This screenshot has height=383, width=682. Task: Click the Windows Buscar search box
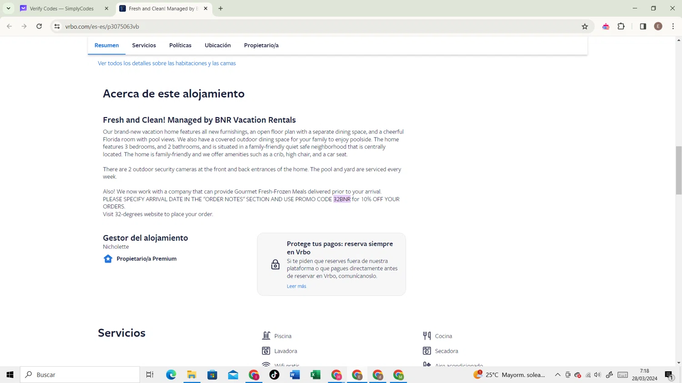click(x=80, y=375)
